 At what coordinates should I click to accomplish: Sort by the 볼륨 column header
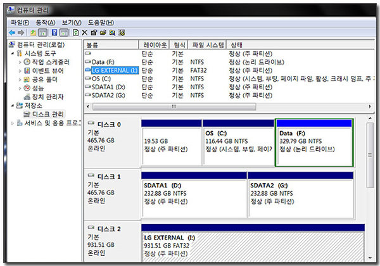(111, 45)
